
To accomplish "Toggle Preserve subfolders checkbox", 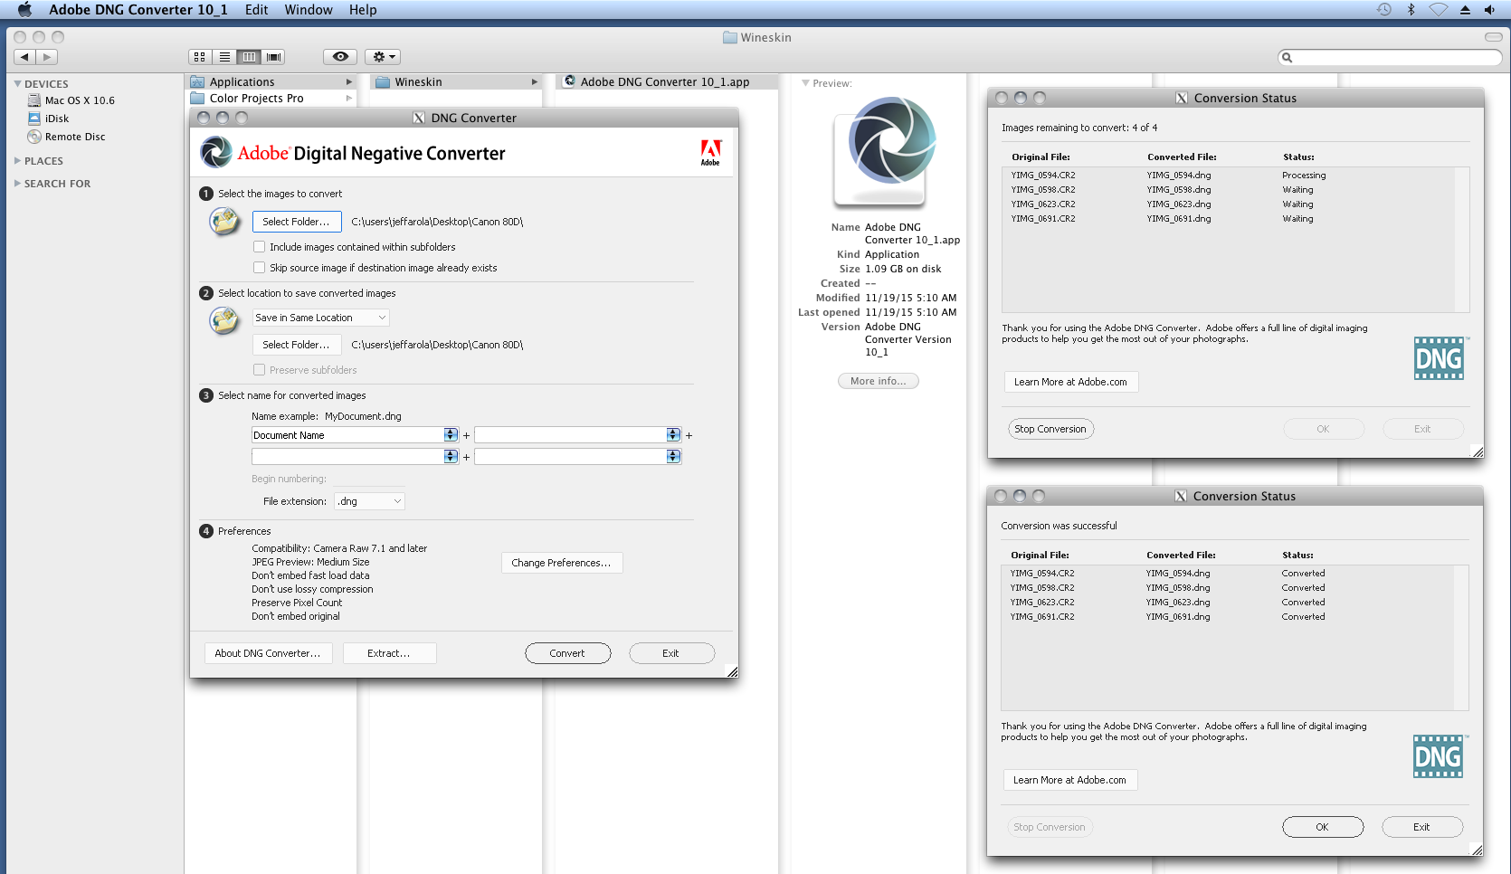I will [260, 370].
